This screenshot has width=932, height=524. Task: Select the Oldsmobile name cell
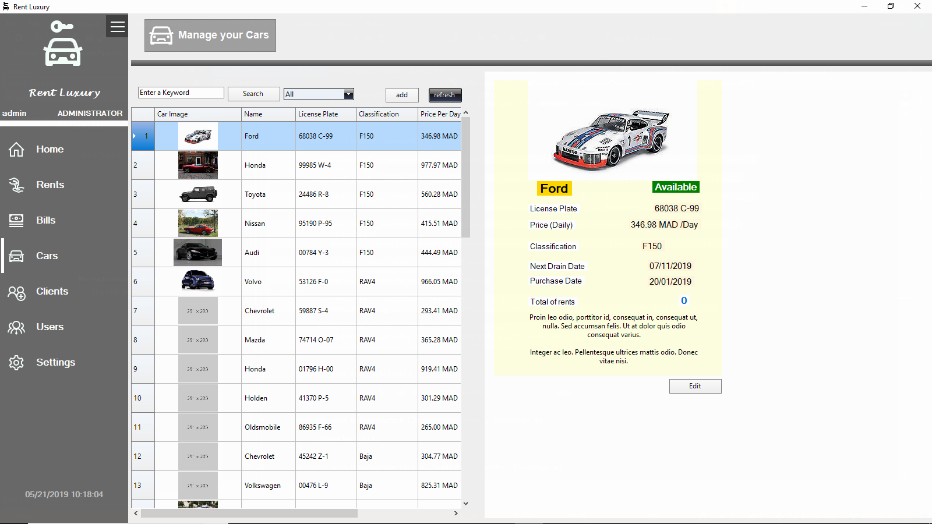pyautogui.click(x=269, y=427)
